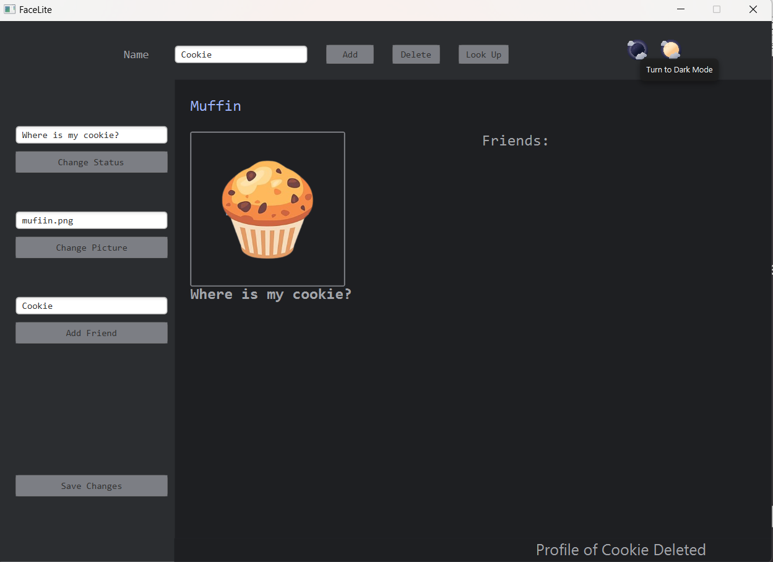Minimize the FaceLite window
Image resolution: width=773 pixels, height=562 pixels.
coord(681,10)
